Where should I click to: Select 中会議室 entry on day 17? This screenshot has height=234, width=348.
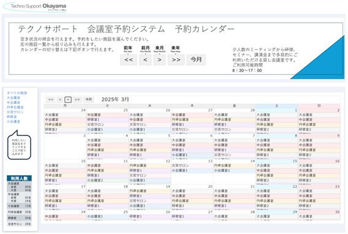[65, 196]
